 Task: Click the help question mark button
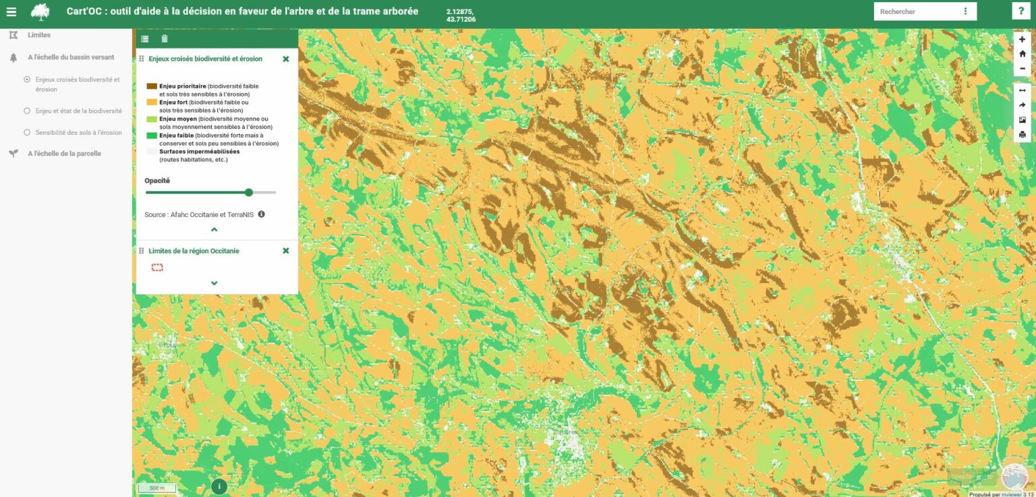pyautogui.click(x=1021, y=11)
